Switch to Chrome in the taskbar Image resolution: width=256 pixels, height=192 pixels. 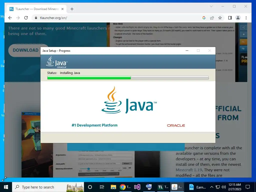pyautogui.click(x=125, y=187)
